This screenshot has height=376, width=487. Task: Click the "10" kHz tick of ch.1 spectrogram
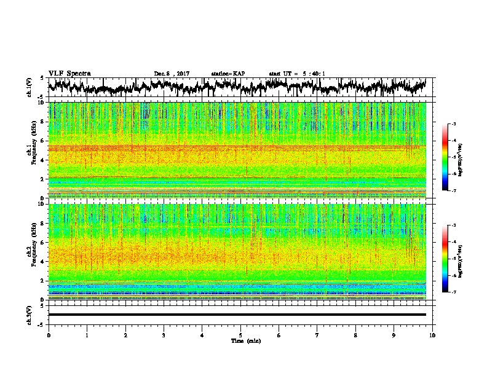[x=42, y=103]
